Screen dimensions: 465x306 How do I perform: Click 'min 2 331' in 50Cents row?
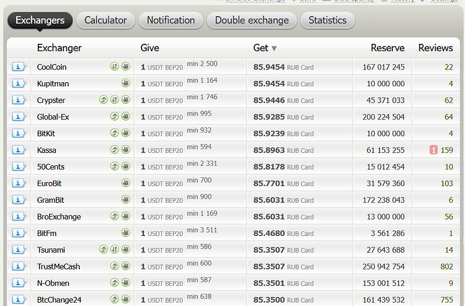202,163
